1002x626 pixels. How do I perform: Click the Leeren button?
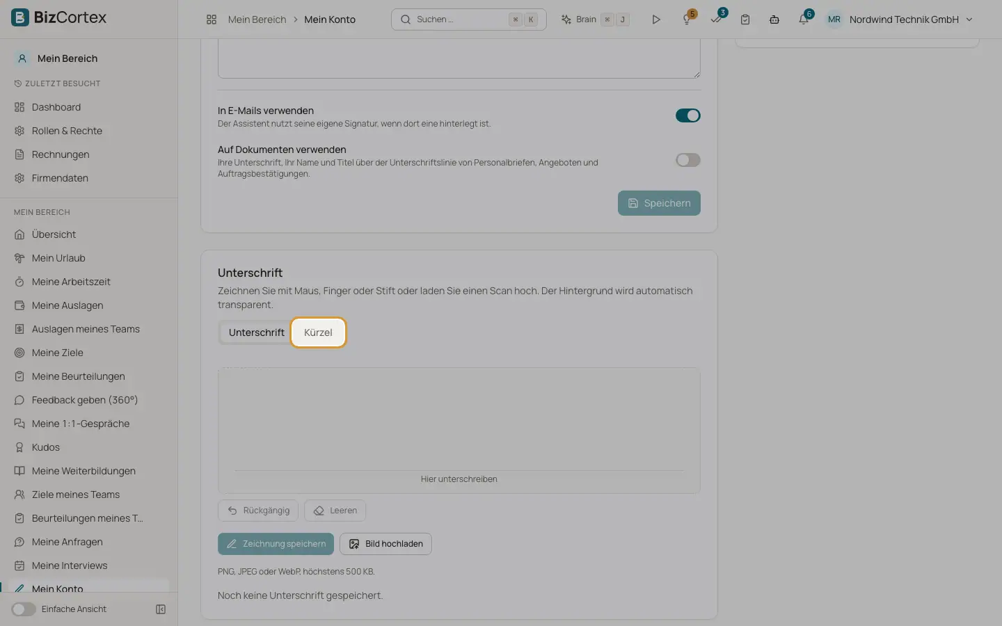(x=335, y=511)
